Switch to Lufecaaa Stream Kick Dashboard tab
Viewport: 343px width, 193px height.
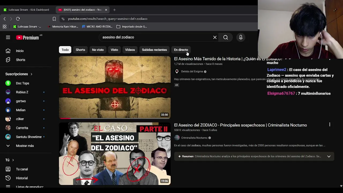(x=26, y=10)
